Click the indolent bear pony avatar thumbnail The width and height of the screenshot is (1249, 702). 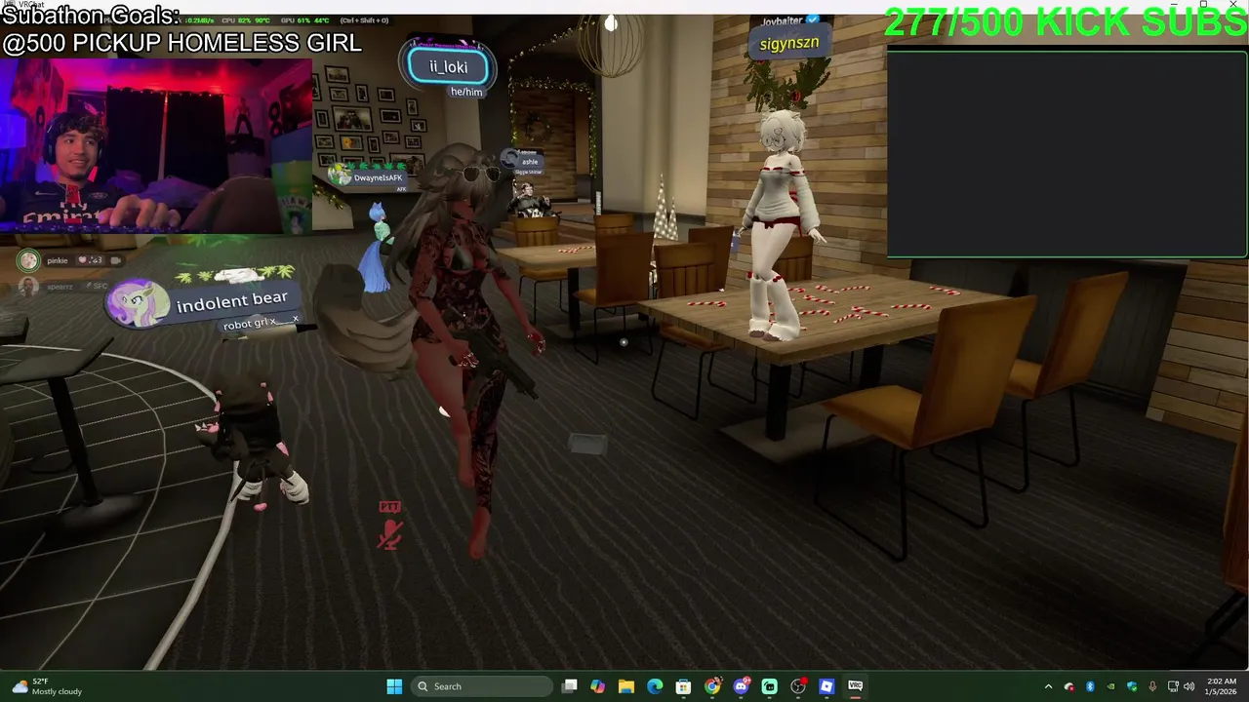pos(138,303)
